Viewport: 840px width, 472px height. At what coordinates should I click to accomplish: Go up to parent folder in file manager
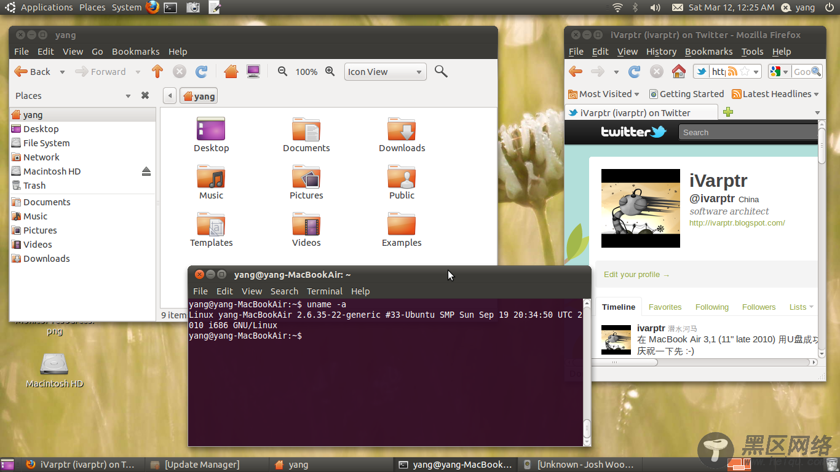pos(157,72)
